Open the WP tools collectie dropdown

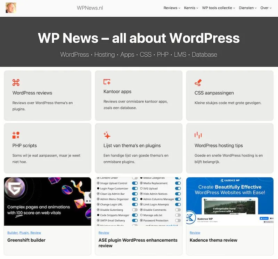coord(218,8)
